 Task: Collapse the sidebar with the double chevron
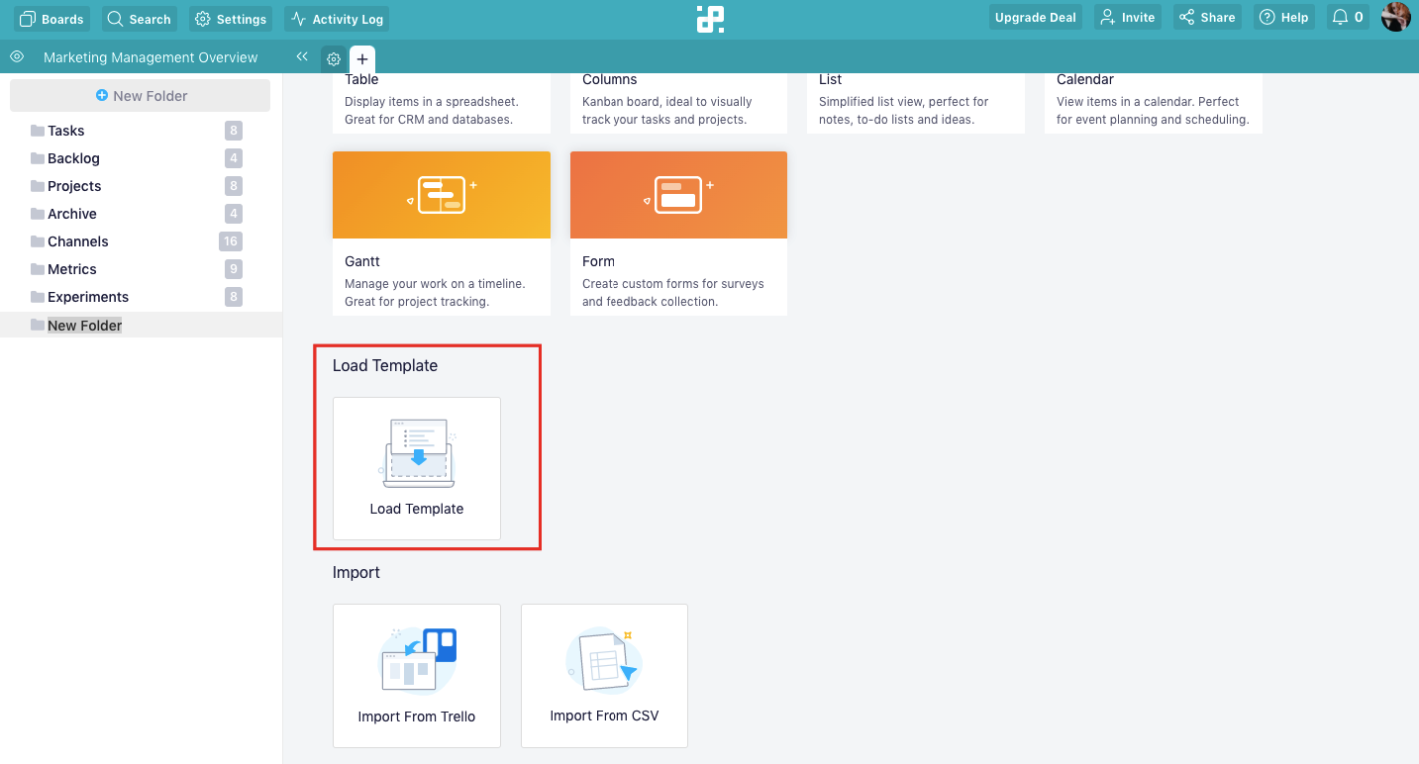point(302,56)
